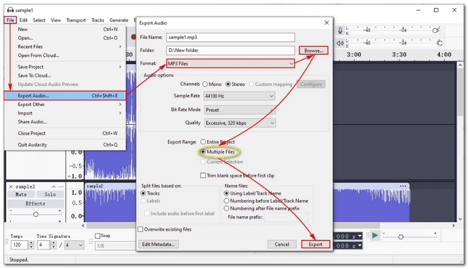The image size is (468, 269).
Task: Open the View menu
Action: click(55, 20)
